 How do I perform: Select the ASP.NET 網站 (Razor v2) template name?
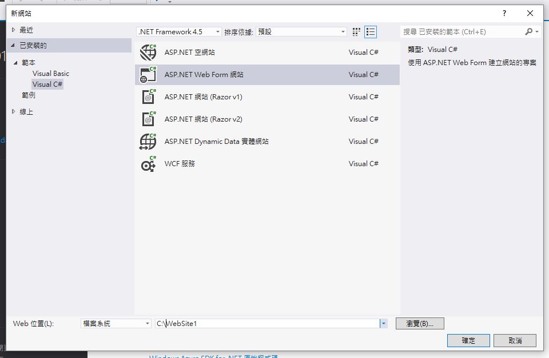coord(204,119)
